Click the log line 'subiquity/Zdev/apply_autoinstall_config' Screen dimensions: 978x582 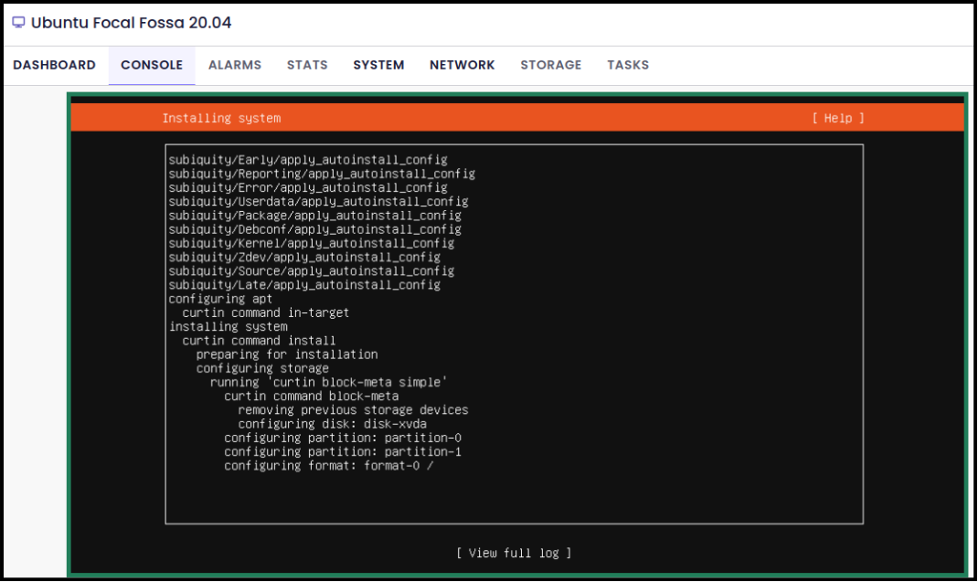tap(304, 257)
